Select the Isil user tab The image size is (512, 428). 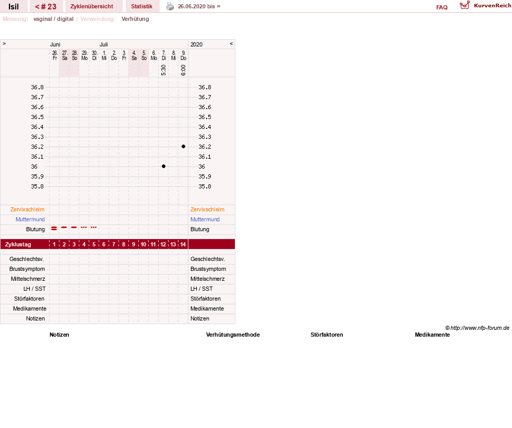pyautogui.click(x=14, y=7)
